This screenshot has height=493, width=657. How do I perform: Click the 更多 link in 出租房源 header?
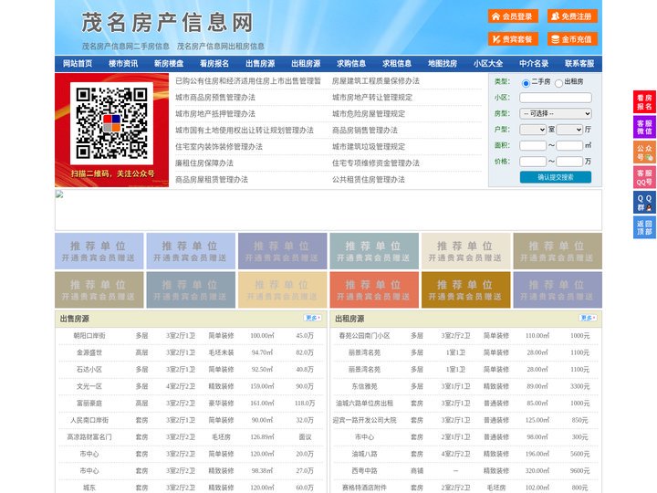[588, 319]
